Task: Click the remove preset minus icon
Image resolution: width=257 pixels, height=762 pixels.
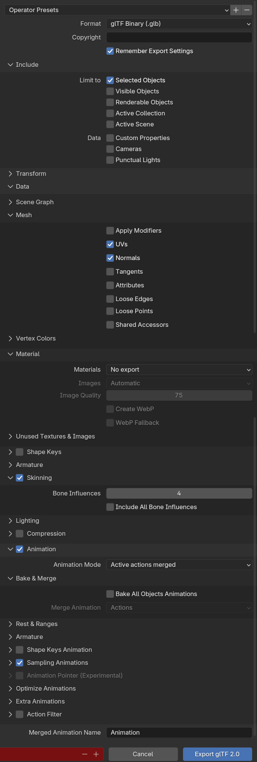Action: pos(247,10)
